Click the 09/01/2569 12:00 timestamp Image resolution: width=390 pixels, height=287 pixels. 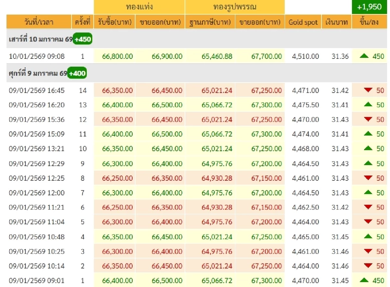coord(37,193)
